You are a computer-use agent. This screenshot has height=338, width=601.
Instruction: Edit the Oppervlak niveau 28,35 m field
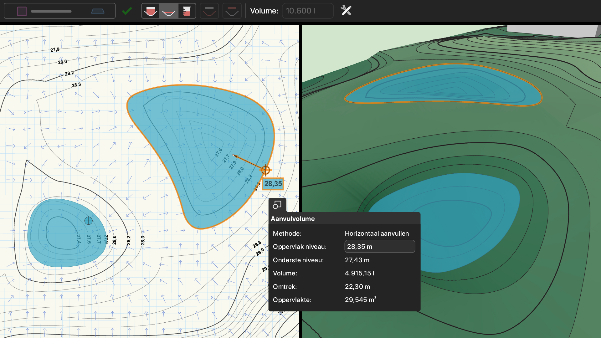tap(380, 247)
